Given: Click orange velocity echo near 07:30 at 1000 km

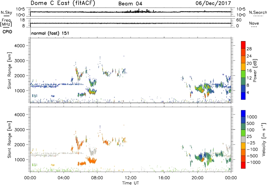Looking at the screenshot, I should click(x=92, y=160).
